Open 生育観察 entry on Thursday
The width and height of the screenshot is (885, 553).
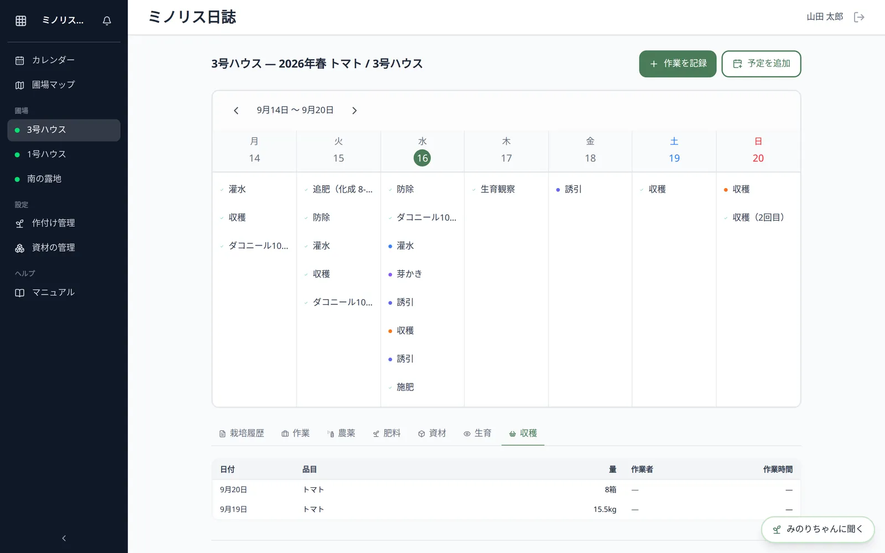[506, 190]
